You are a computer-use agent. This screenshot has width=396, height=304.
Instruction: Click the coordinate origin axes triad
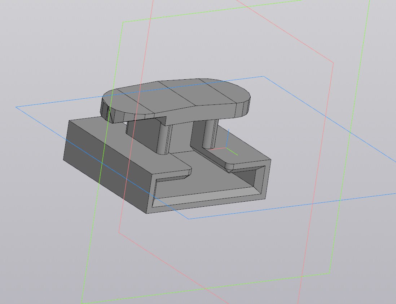coord(227,148)
